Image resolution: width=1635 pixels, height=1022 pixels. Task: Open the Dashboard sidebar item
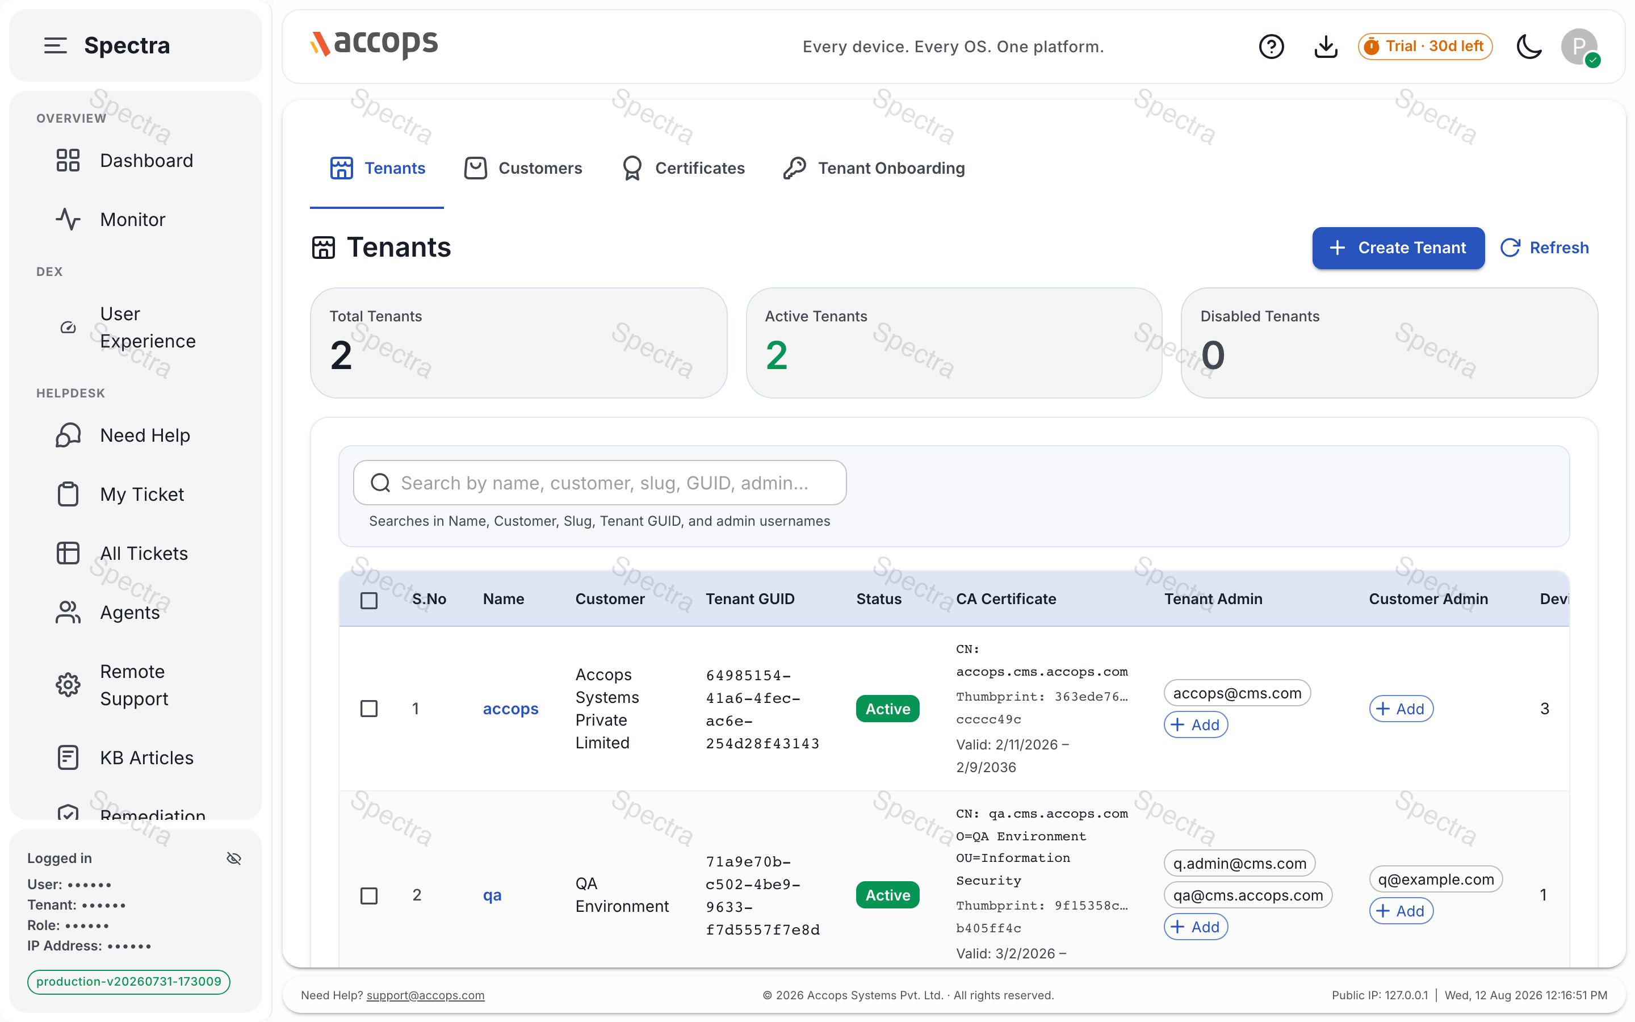click(x=135, y=160)
